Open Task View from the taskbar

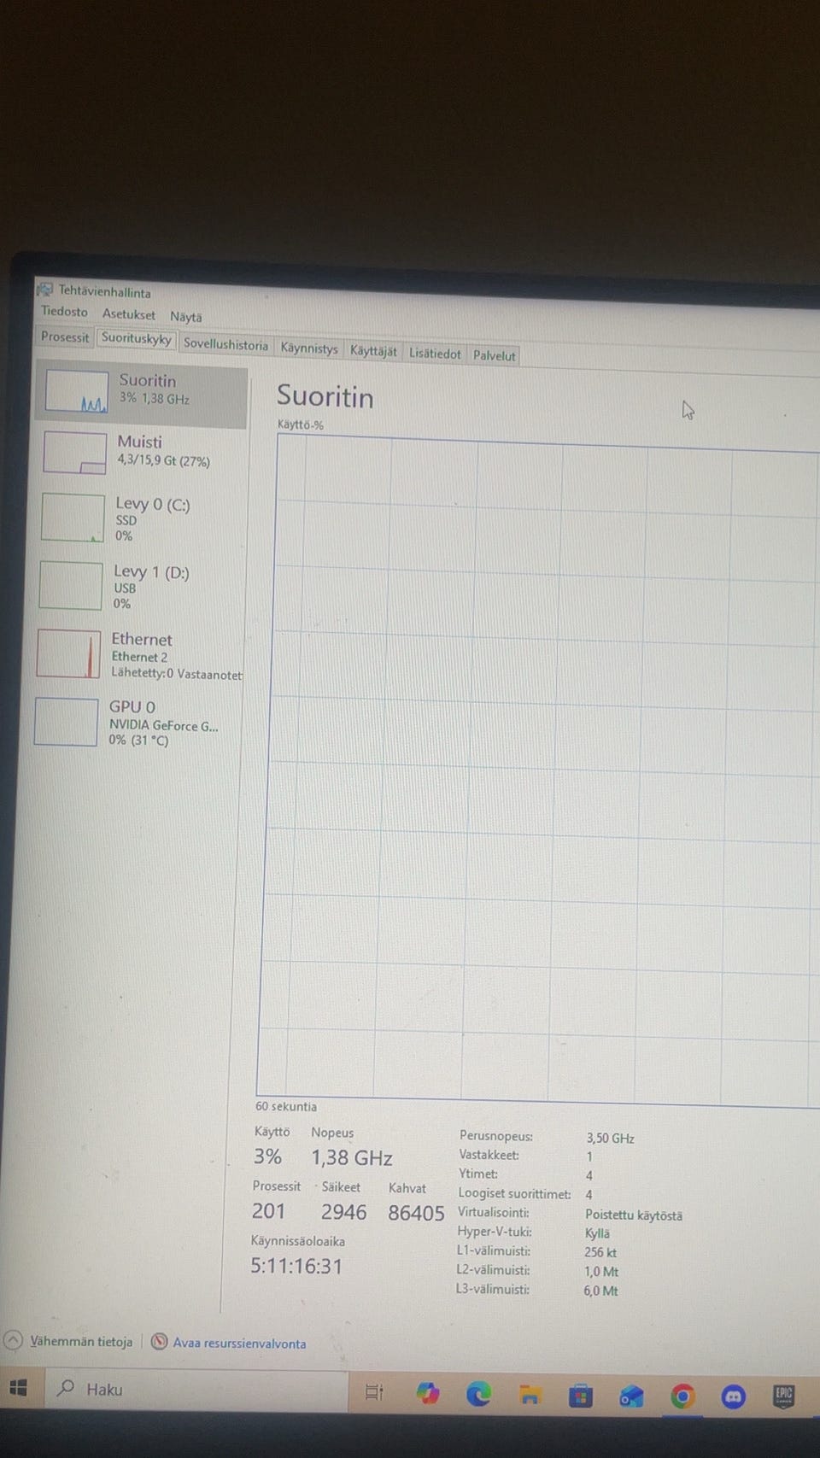pyautogui.click(x=374, y=1392)
